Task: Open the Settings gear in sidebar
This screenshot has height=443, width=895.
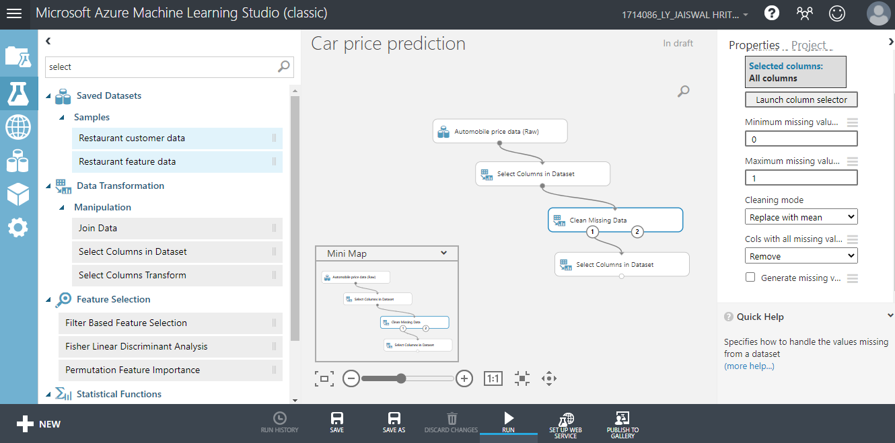Action: coord(18,228)
